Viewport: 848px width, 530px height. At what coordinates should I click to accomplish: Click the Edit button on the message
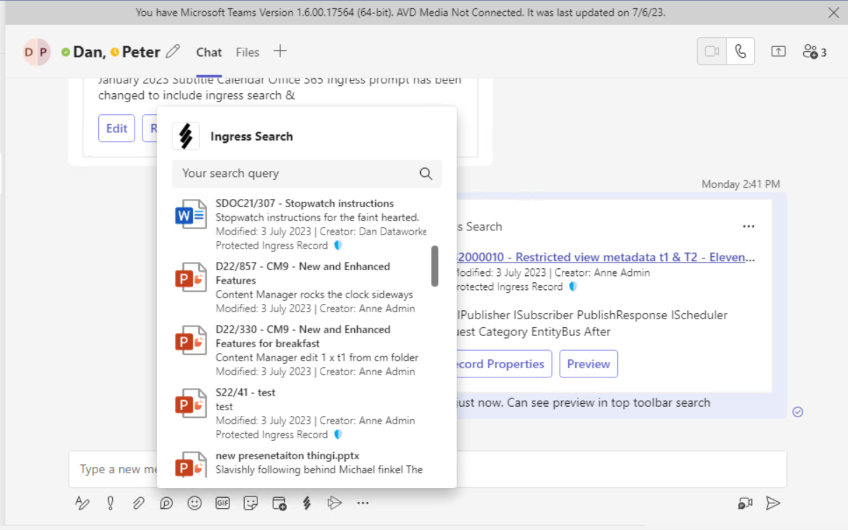click(116, 128)
